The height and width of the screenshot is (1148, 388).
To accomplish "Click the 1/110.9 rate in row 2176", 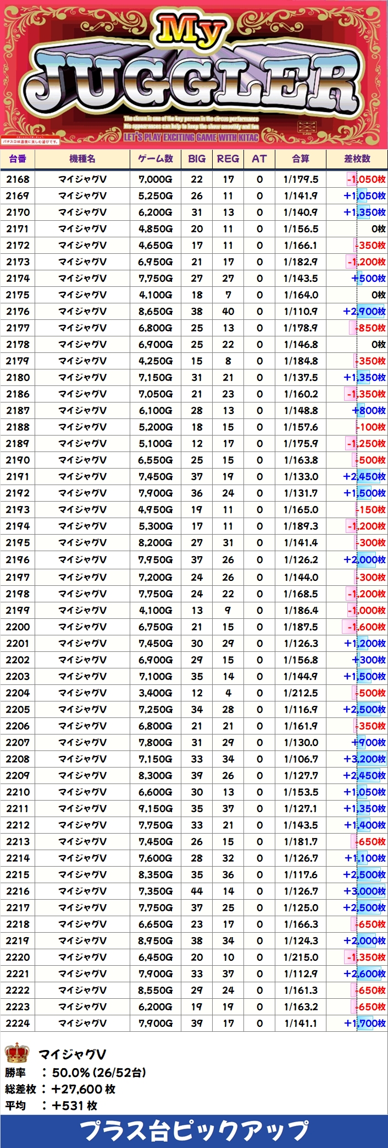I will point(301,311).
